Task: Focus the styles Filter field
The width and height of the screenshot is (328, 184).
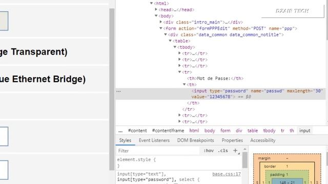Action: click(158, 151)
